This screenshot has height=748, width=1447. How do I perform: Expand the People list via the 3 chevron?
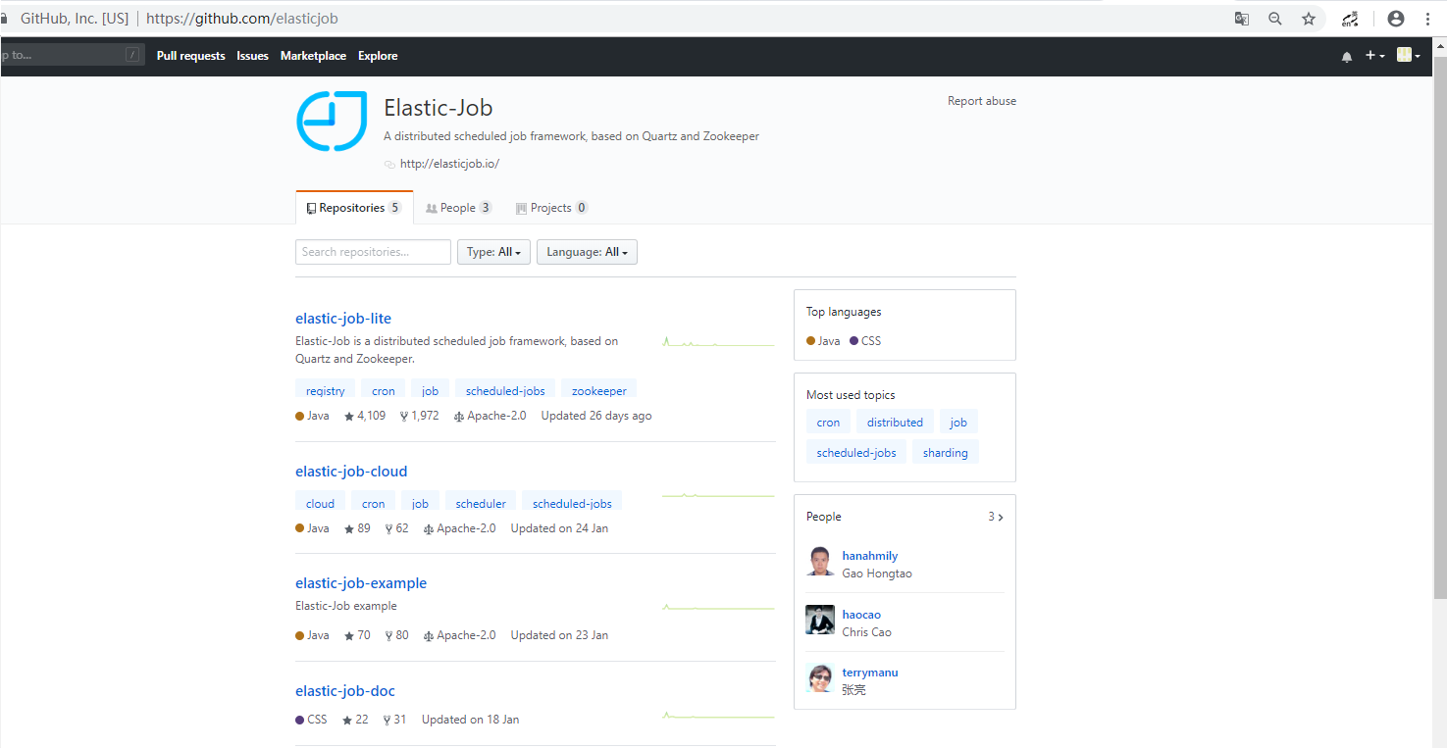[996, 517]
